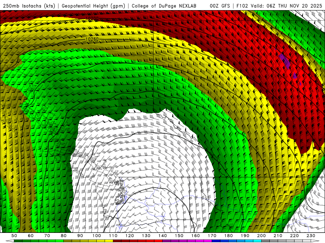Image resolution: width=325 pixels, height=243 pixels.
Task: Click the 'Geopotential Height (gpm)' header text
Action: pos(93,6)
